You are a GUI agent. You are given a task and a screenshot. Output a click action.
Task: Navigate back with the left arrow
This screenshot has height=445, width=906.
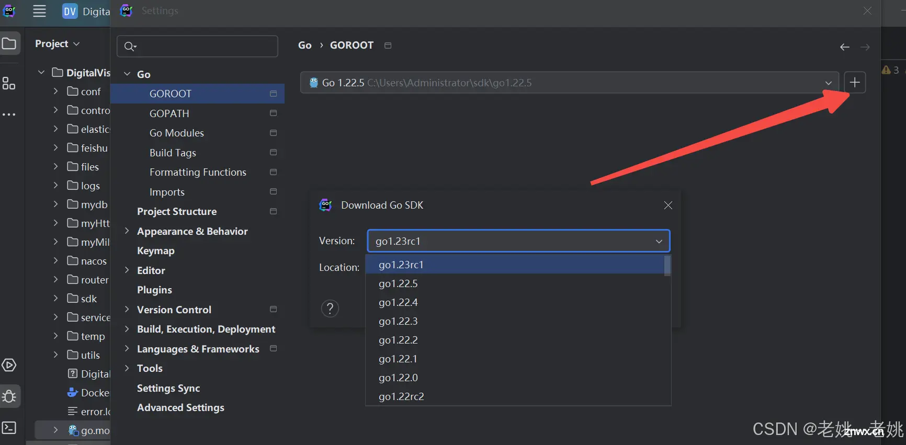pos(845,47)
